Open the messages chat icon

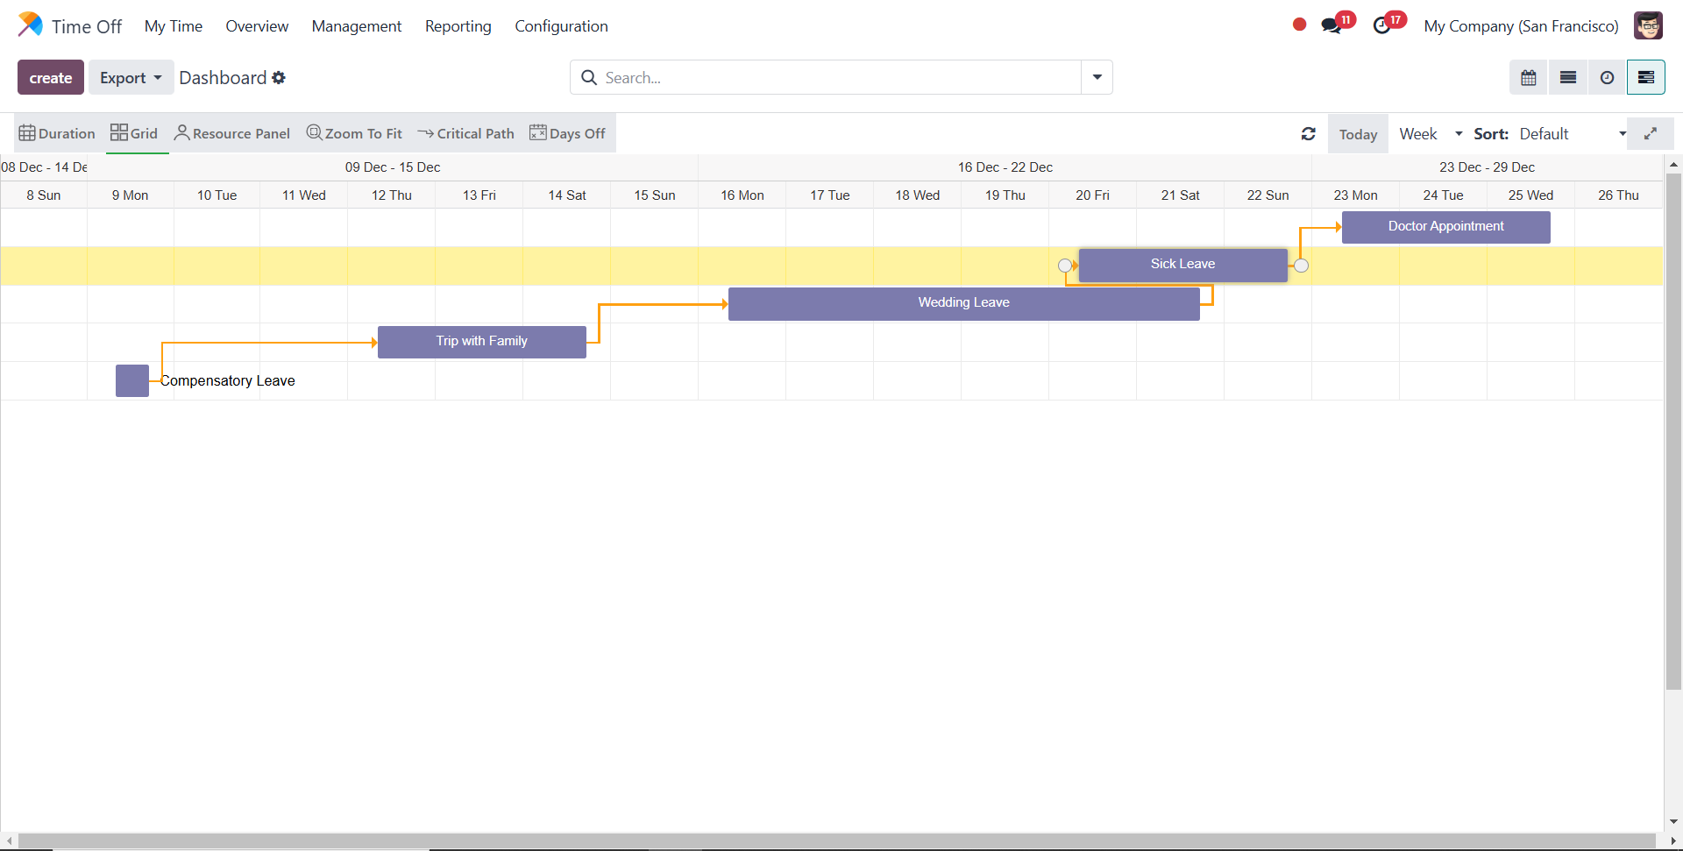(x=1331, y=26)
